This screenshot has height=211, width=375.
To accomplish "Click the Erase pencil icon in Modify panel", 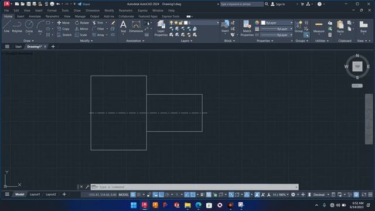I will click(112, 23).
